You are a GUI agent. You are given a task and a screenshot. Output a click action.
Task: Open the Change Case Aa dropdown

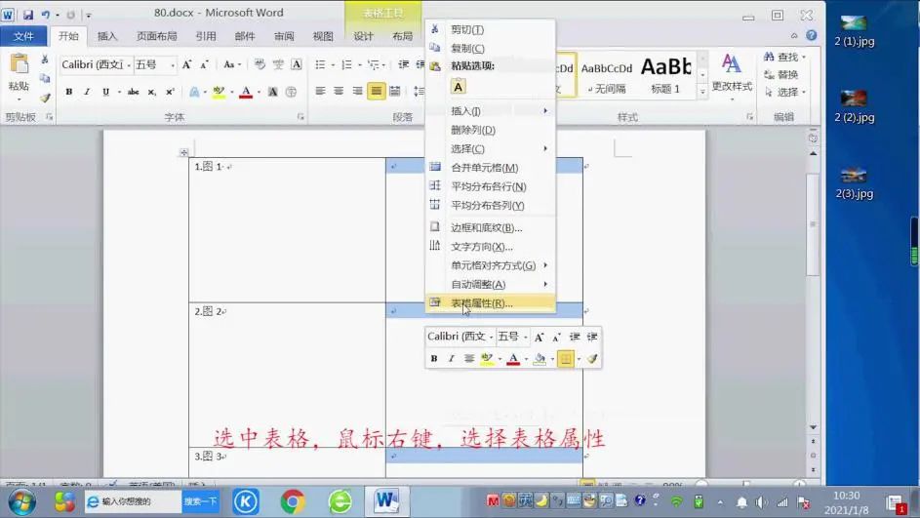click(232, 64)
